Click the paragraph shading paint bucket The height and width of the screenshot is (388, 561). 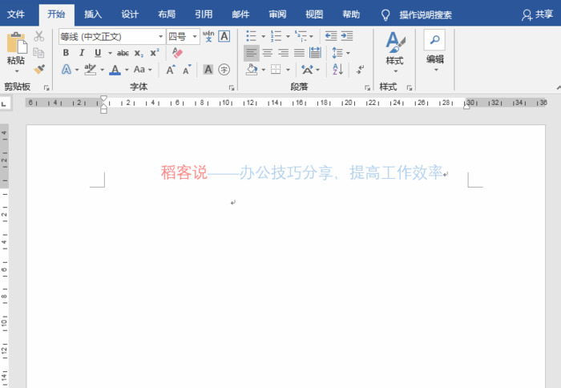click(x=252, y=70)
